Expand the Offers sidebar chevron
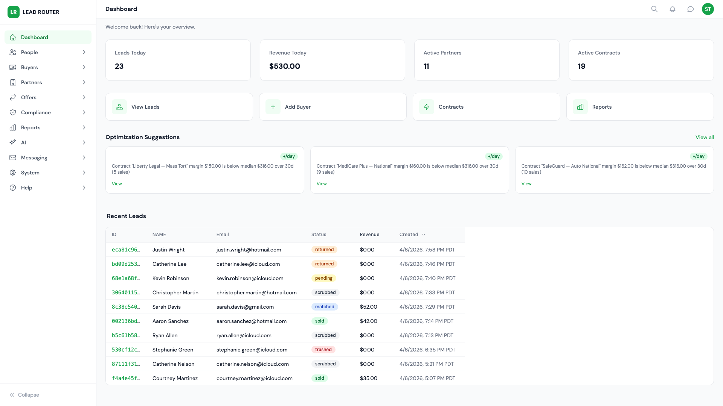The width and height of the screenshot is (723, 406). click(x=84, y=97)
